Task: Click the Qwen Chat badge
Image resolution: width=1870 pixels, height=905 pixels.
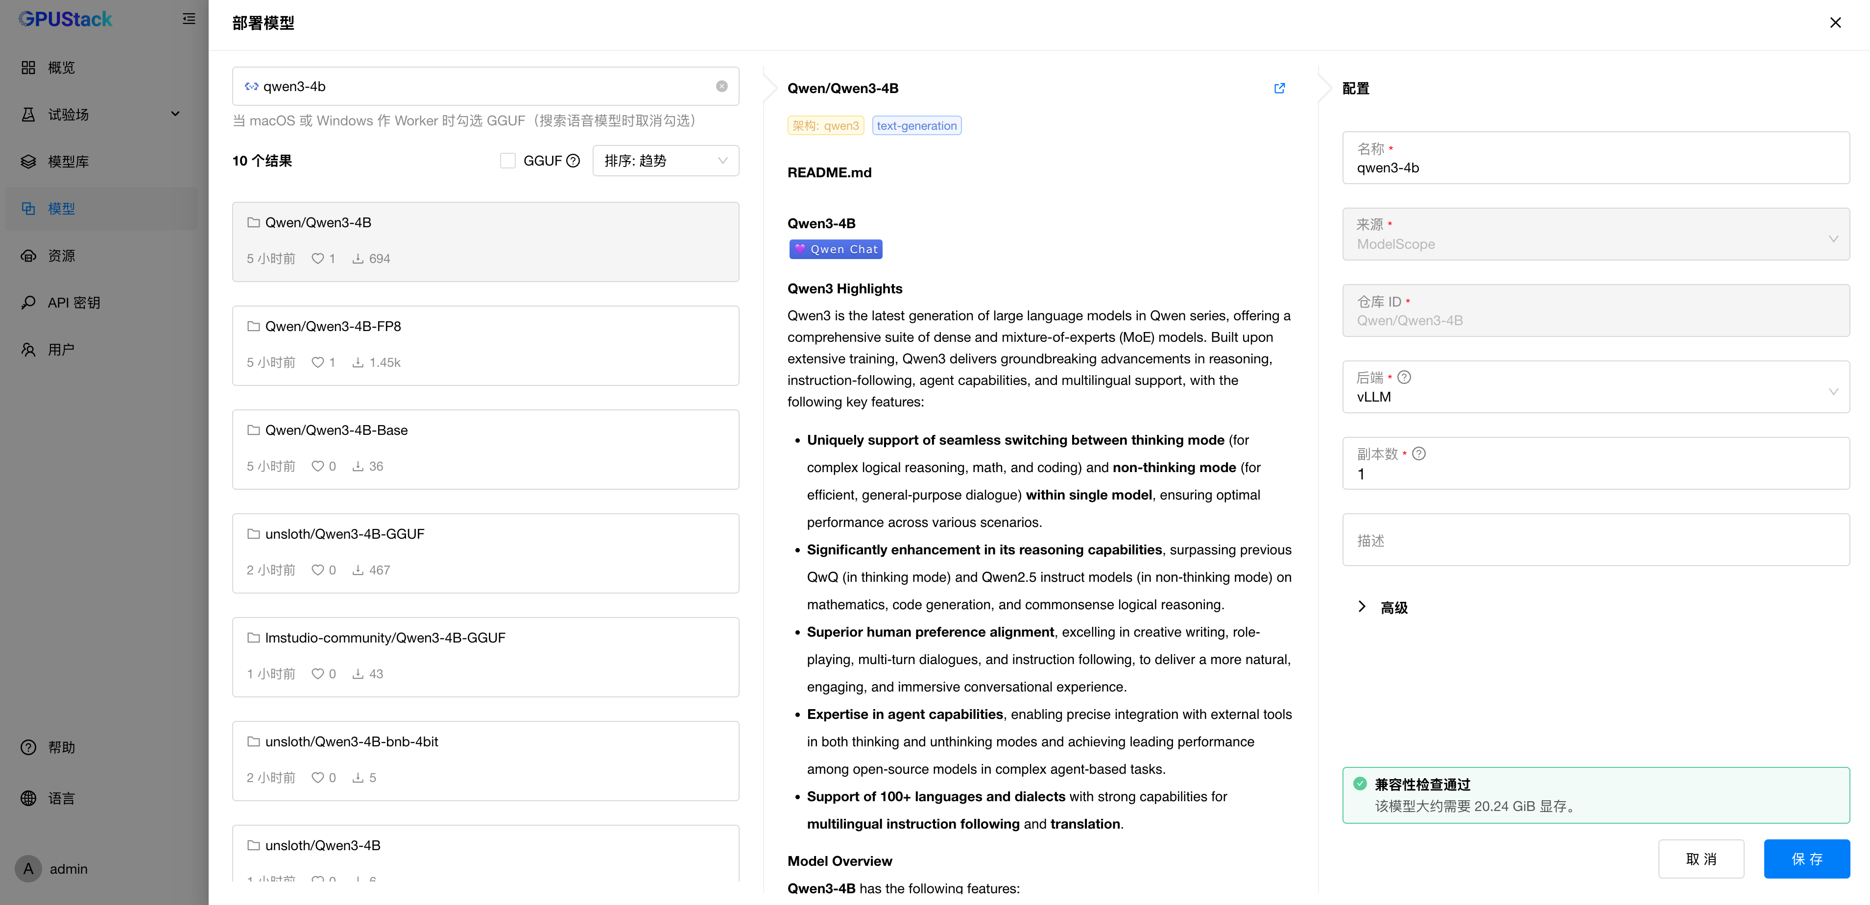Action: (836, 249)
